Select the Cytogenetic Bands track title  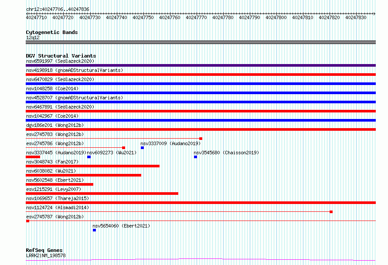coord(52,32)
